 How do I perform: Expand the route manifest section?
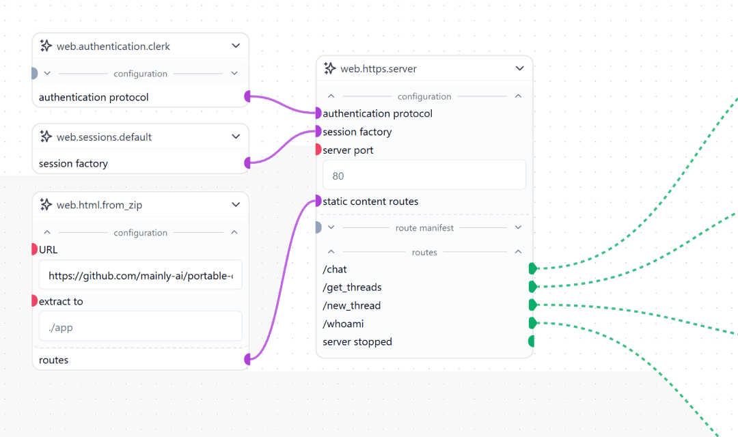click(x=518, y=227)
